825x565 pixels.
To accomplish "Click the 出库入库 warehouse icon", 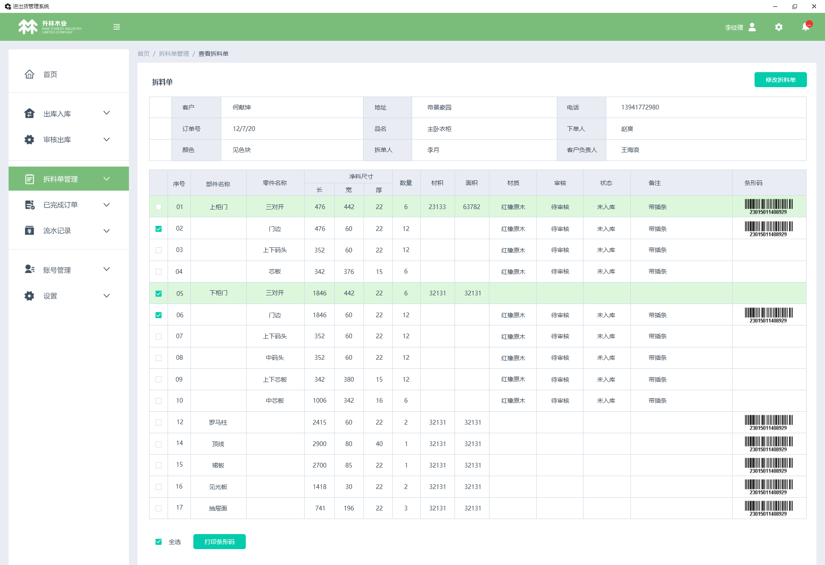I will [29, 113].
